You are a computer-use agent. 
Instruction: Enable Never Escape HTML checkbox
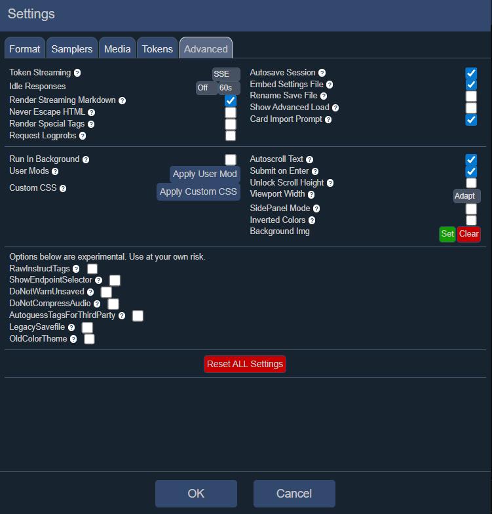(231, 113)
